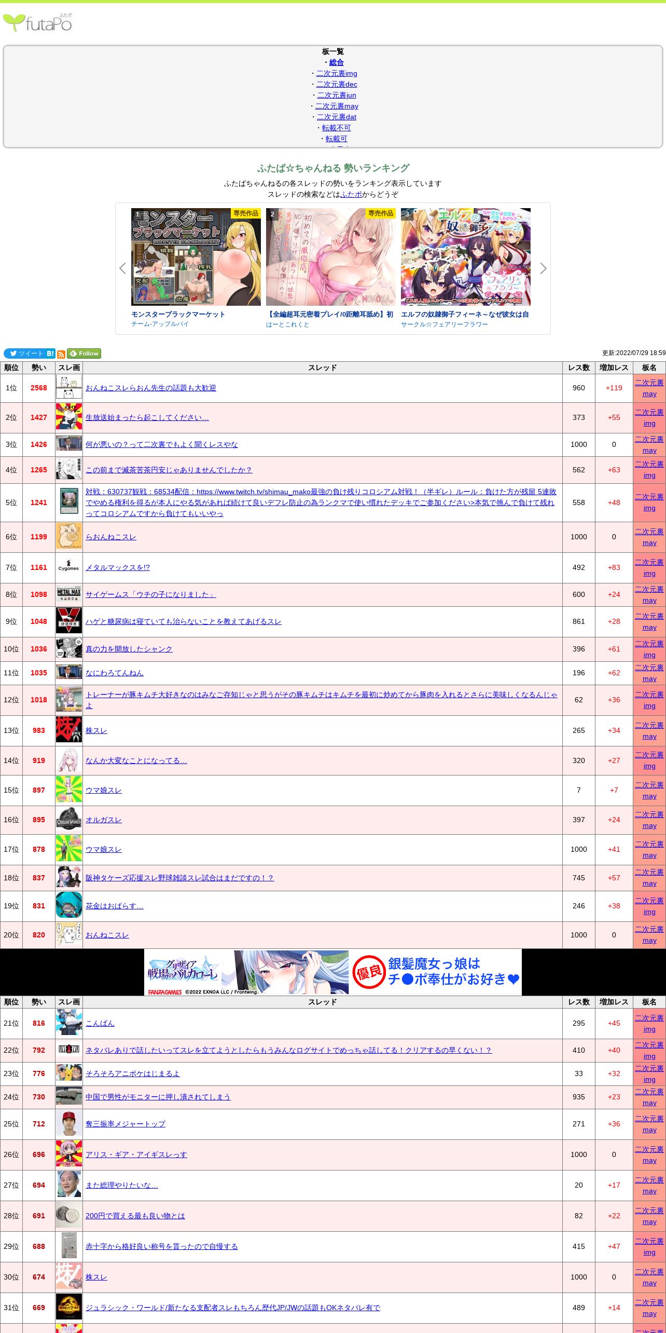Open thread 何が悪いの？って二次裏でもよく聞くレスやな

coord(162,444)
